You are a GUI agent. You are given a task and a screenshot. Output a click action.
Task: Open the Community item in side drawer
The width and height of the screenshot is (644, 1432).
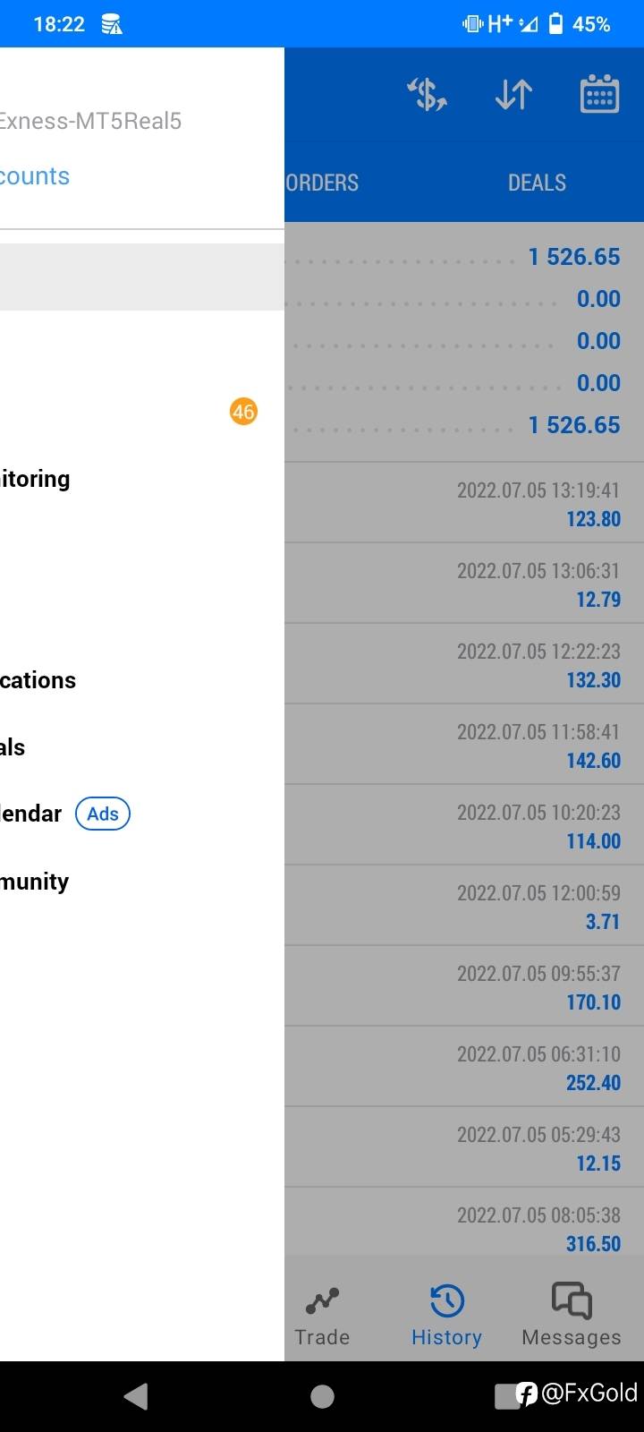[35, 882]
